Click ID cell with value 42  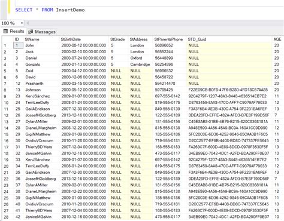point(18,217)
